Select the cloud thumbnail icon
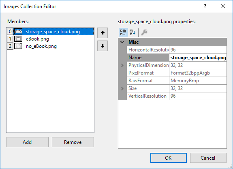This screenshot has width=233, height=169. [x=18, y=32]
